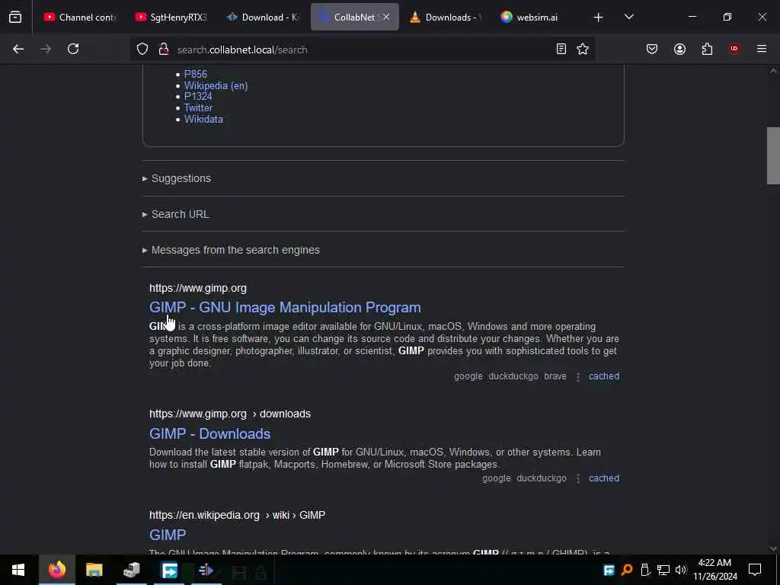780x585 pixels.
Task: Switch to the SgtHenryRTX tab
Action: 171,17
